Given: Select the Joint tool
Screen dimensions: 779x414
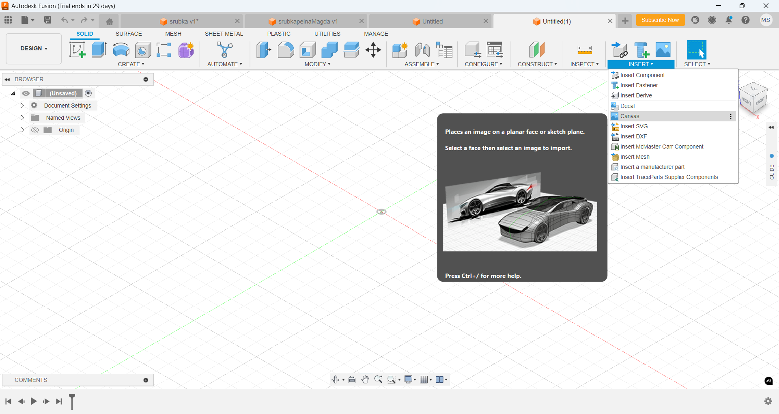Looking at the screenshot, I should (x=422, y=50).
